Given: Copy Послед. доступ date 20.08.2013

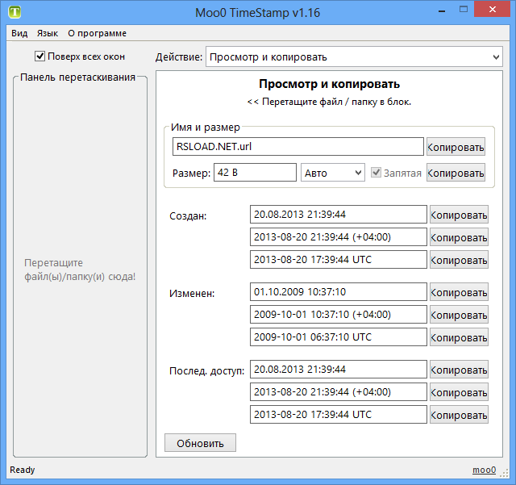Looking at the screenshot, I should click(x=459, y=370).
